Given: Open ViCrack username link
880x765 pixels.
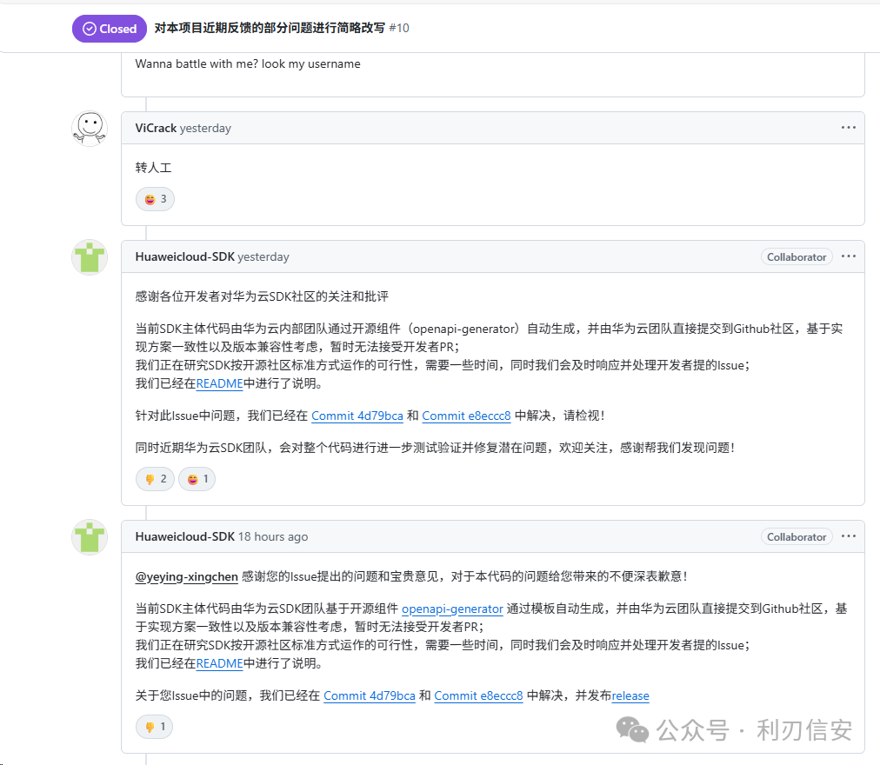Looking at the screenshot, I should pyautogui.click(x=156, y=128).
